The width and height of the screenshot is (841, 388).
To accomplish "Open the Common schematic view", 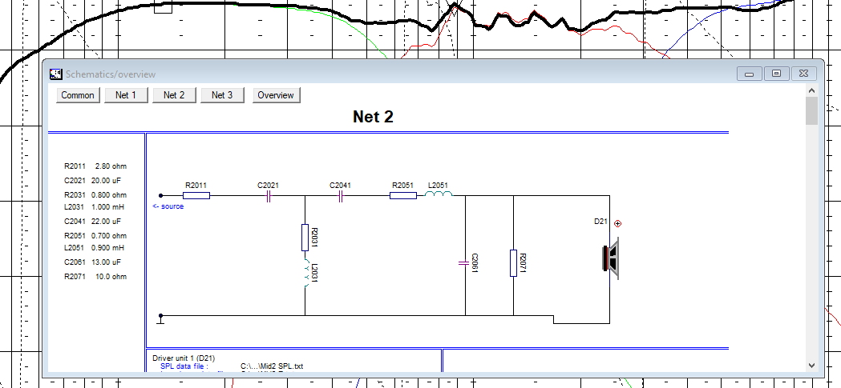I will click(78, 95).
